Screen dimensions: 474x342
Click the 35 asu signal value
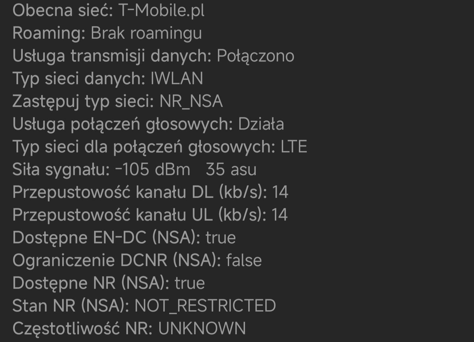[231, 170]
